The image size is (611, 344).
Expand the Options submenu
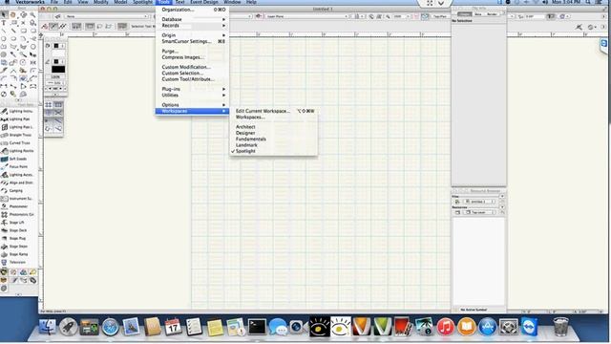(x=192, y=105)
